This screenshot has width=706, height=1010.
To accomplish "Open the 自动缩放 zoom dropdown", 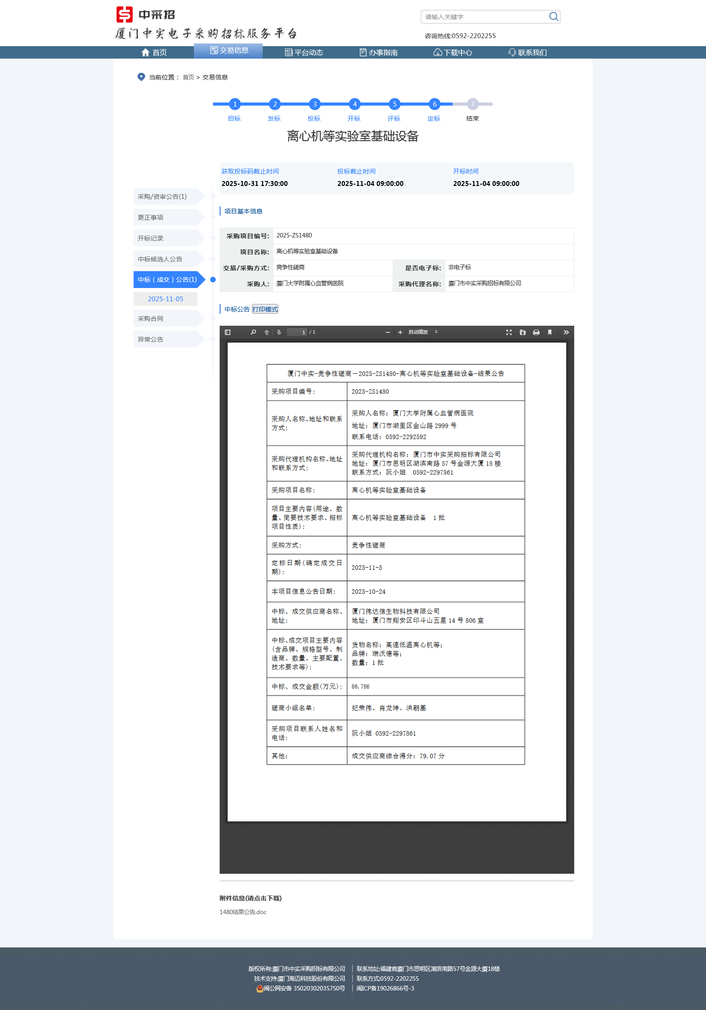I will click(423, 332).
